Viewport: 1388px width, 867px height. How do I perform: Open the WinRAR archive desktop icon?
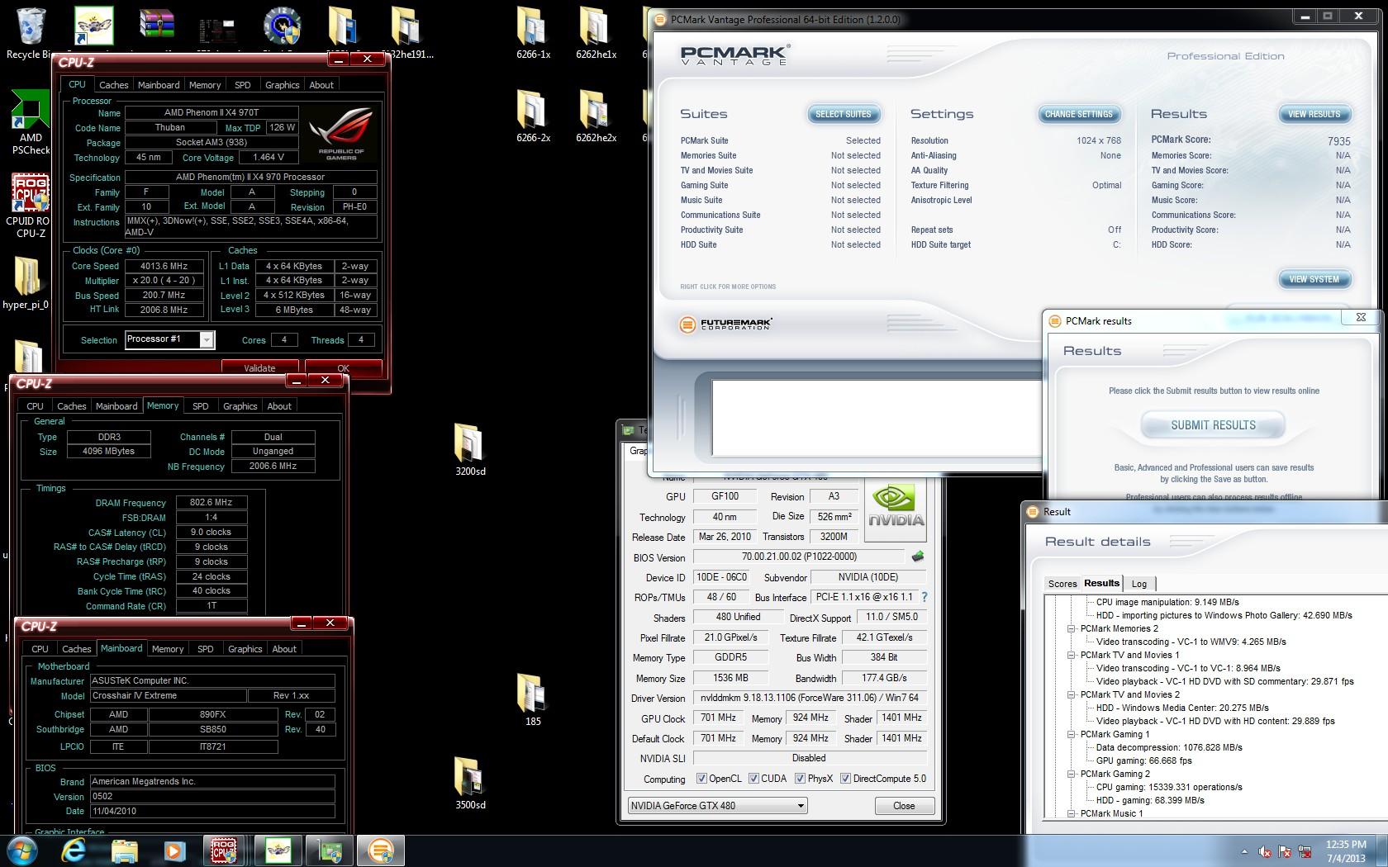click(157, 26)
